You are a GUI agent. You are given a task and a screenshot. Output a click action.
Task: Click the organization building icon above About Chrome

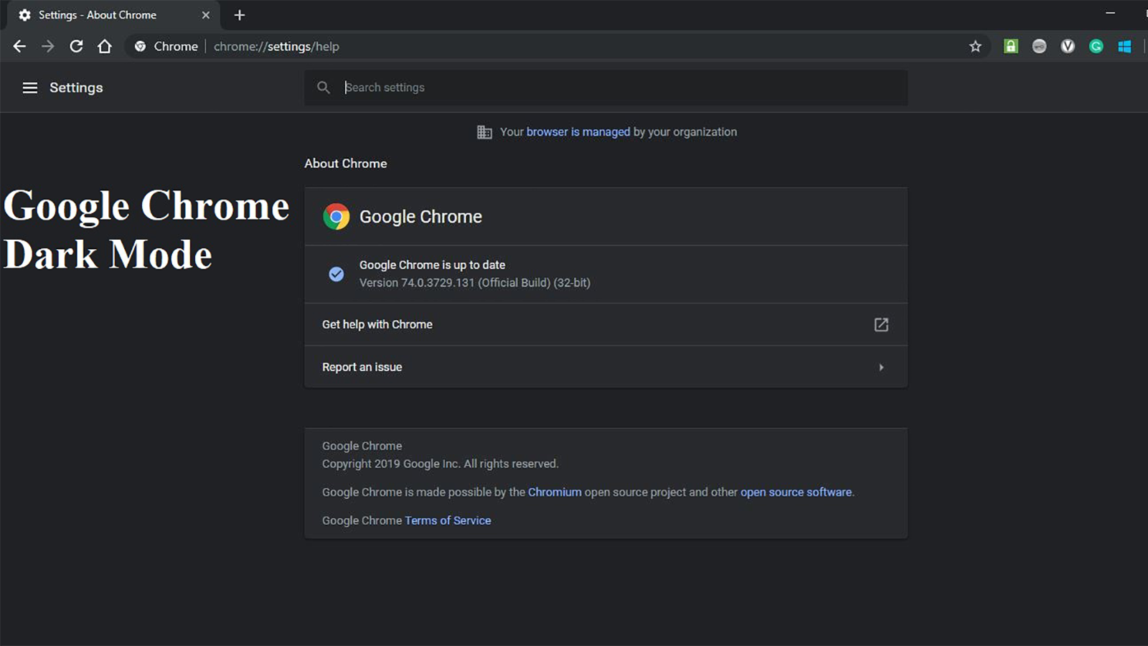click(x=484, y=132)
